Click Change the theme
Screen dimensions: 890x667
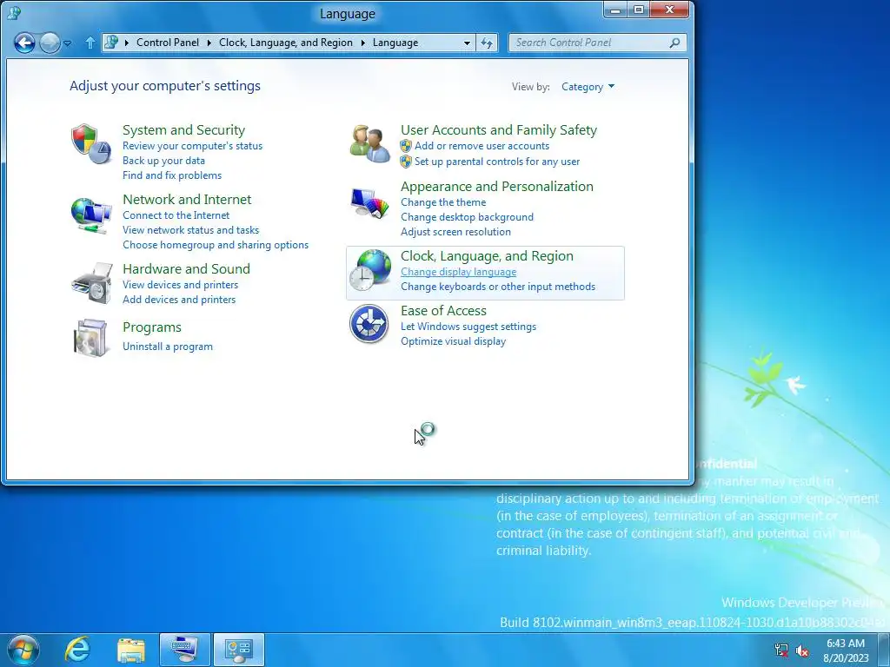443,202
